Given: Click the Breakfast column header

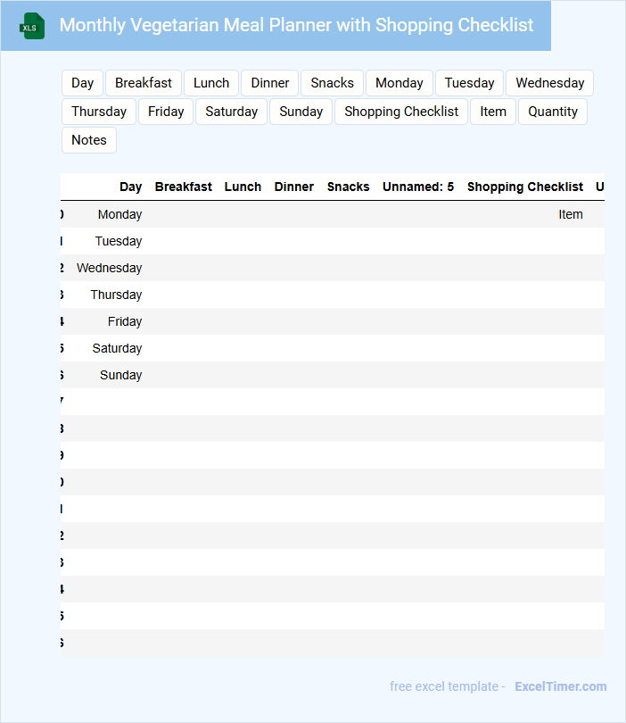Looking at the screenshot, I should (x=184, y=187).
